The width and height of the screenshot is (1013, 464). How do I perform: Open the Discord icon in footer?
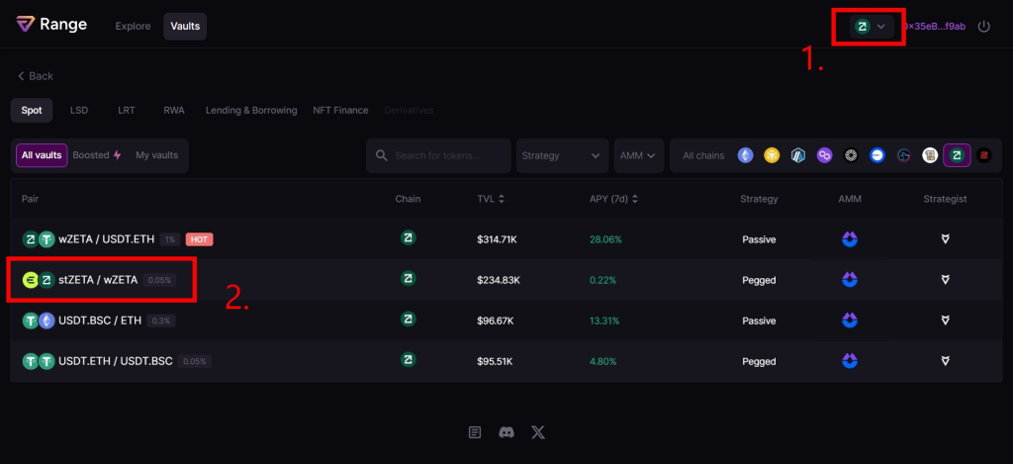point(506,432)
